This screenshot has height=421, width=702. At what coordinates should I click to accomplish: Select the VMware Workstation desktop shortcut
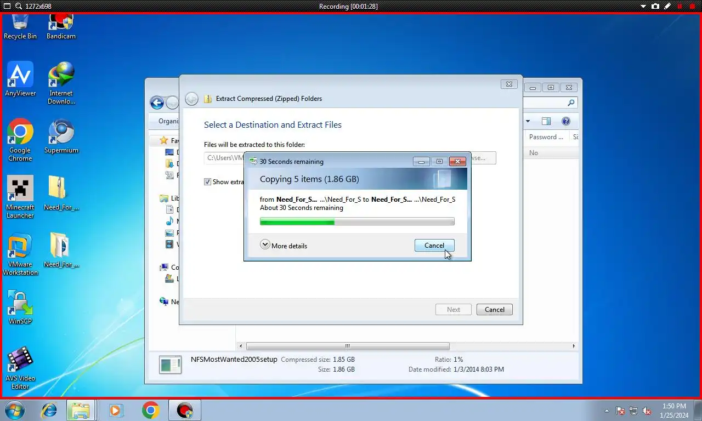point(20,254)
